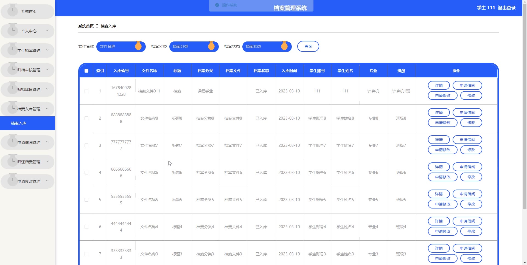Image resolution: width=527 pixels, height=265 pixels.
Task: Focus the 文件名称 search input field
Action: coord(116,46)
